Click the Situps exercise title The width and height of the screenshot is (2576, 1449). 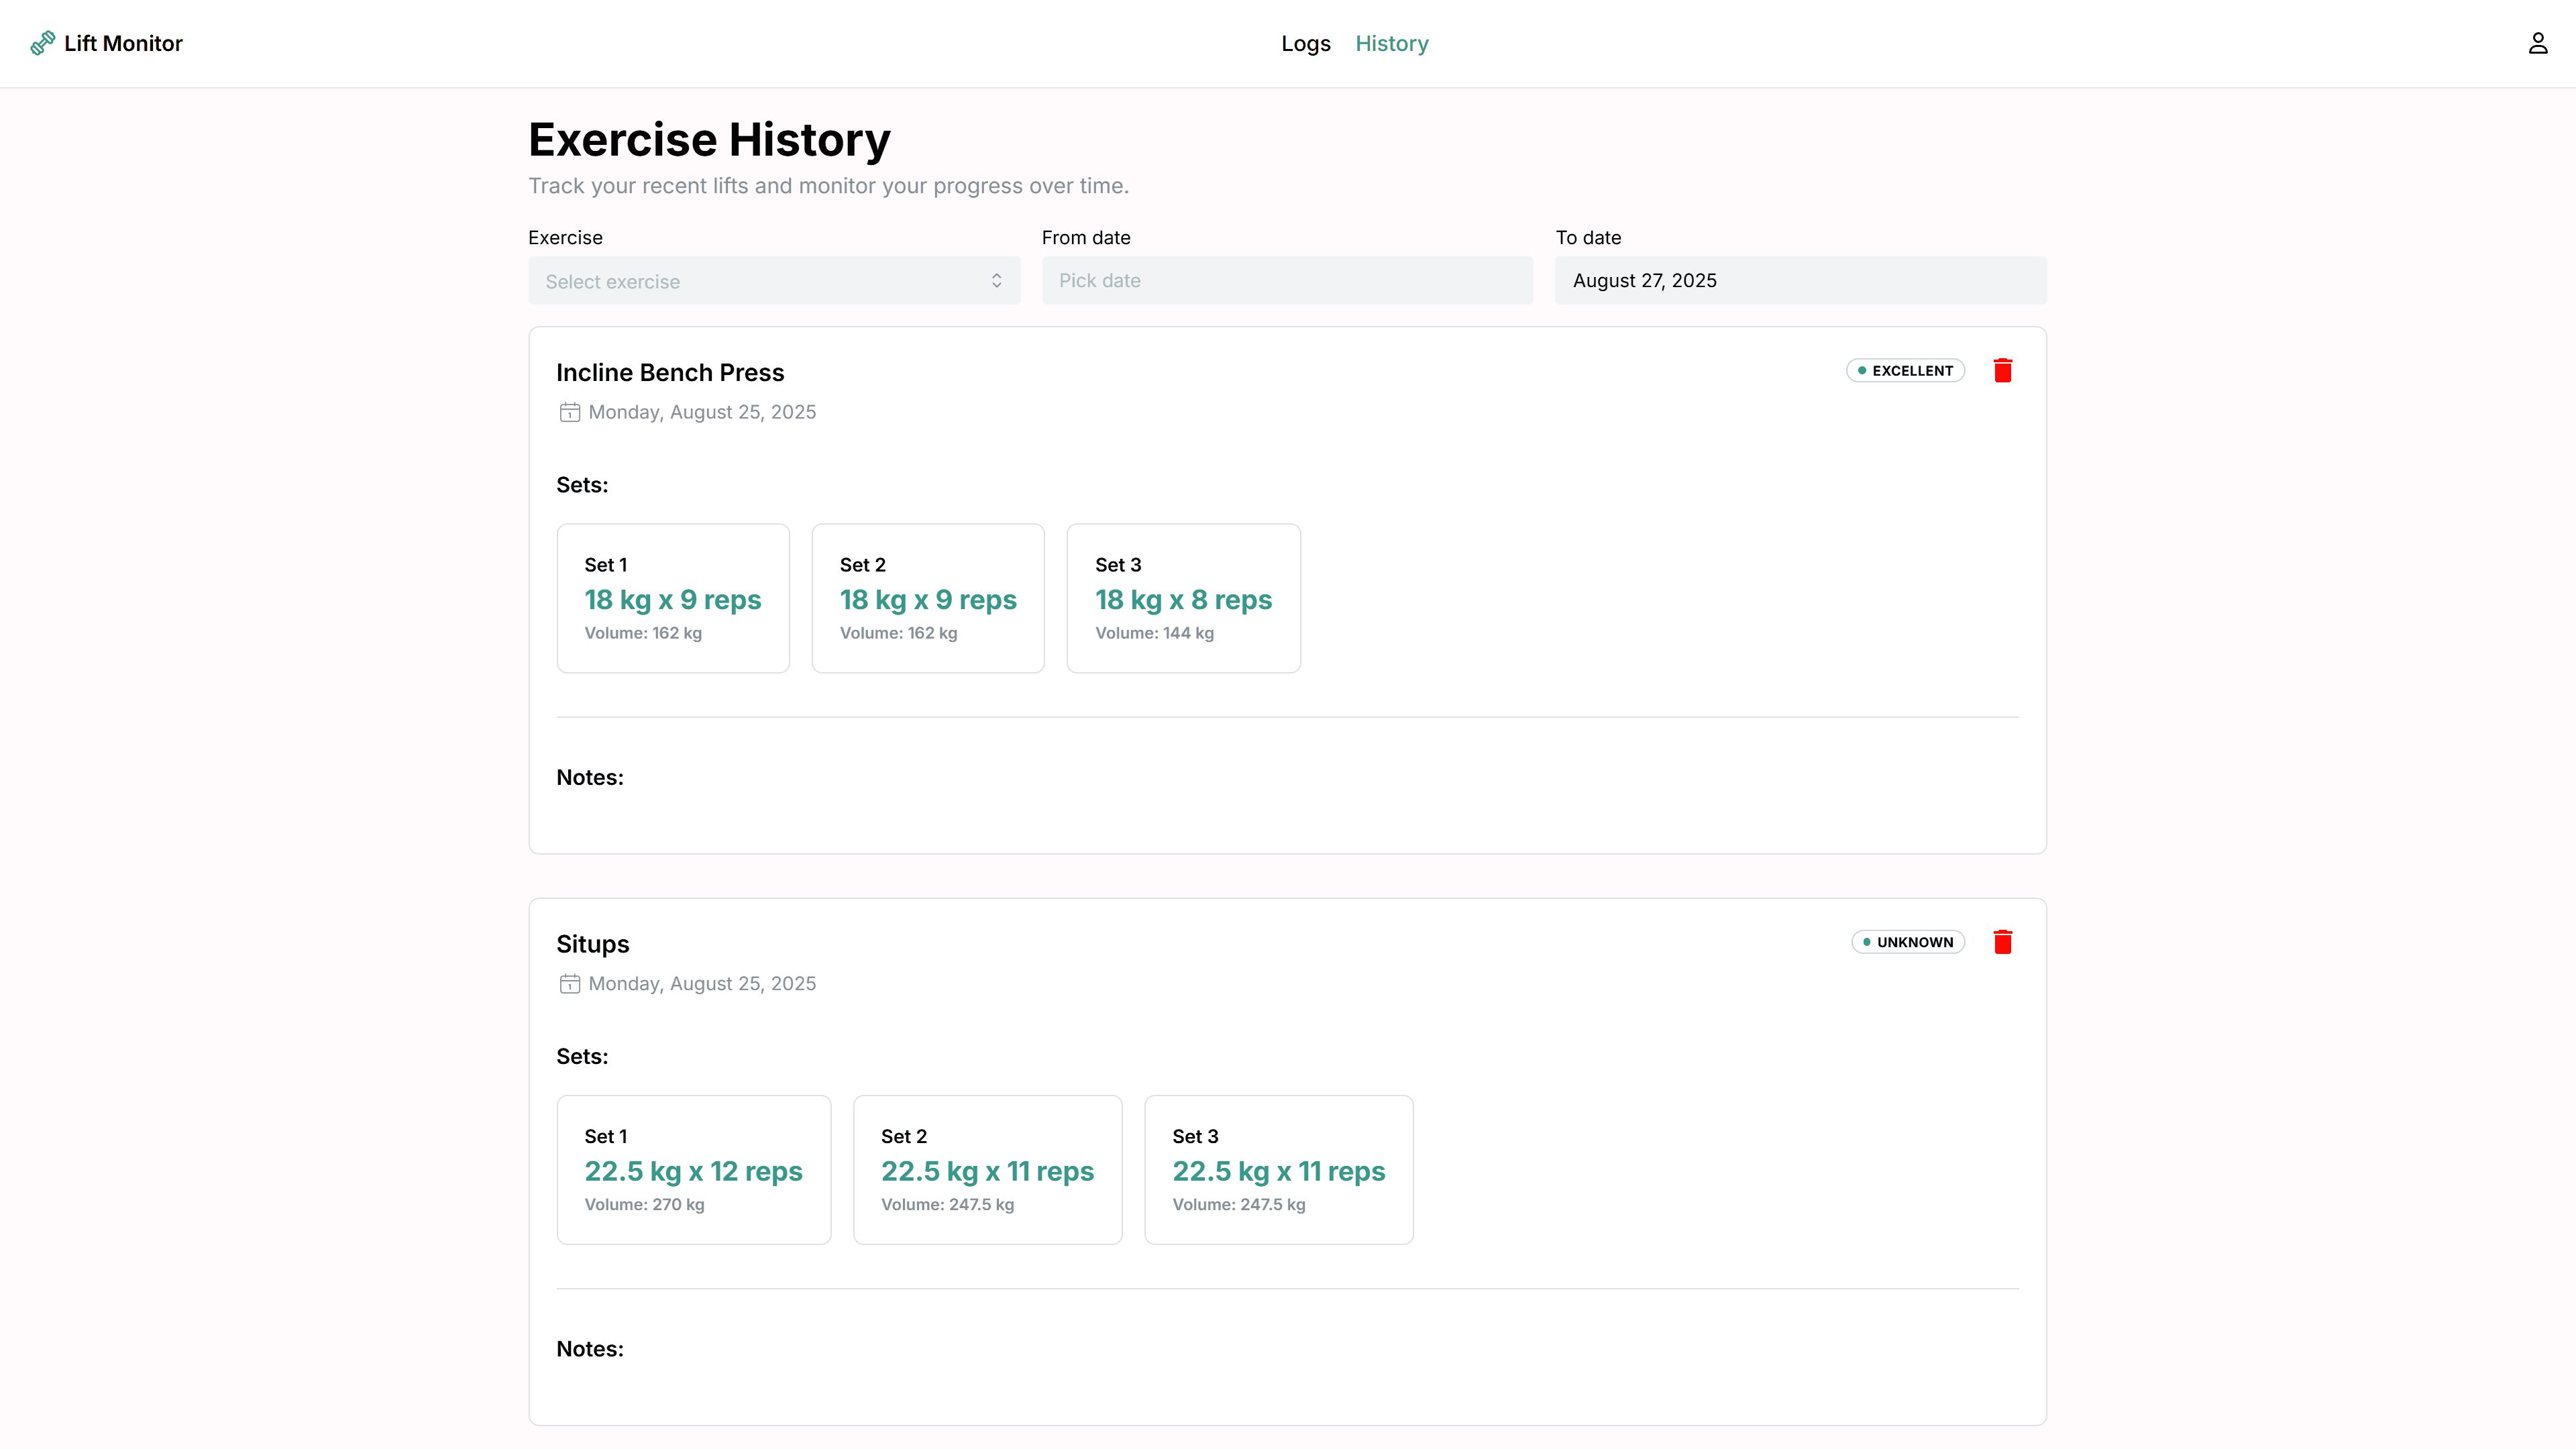592,944
